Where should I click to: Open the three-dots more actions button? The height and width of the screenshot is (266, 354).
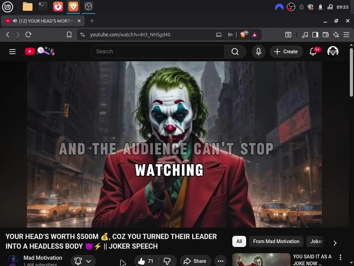(x=221, y=261)
